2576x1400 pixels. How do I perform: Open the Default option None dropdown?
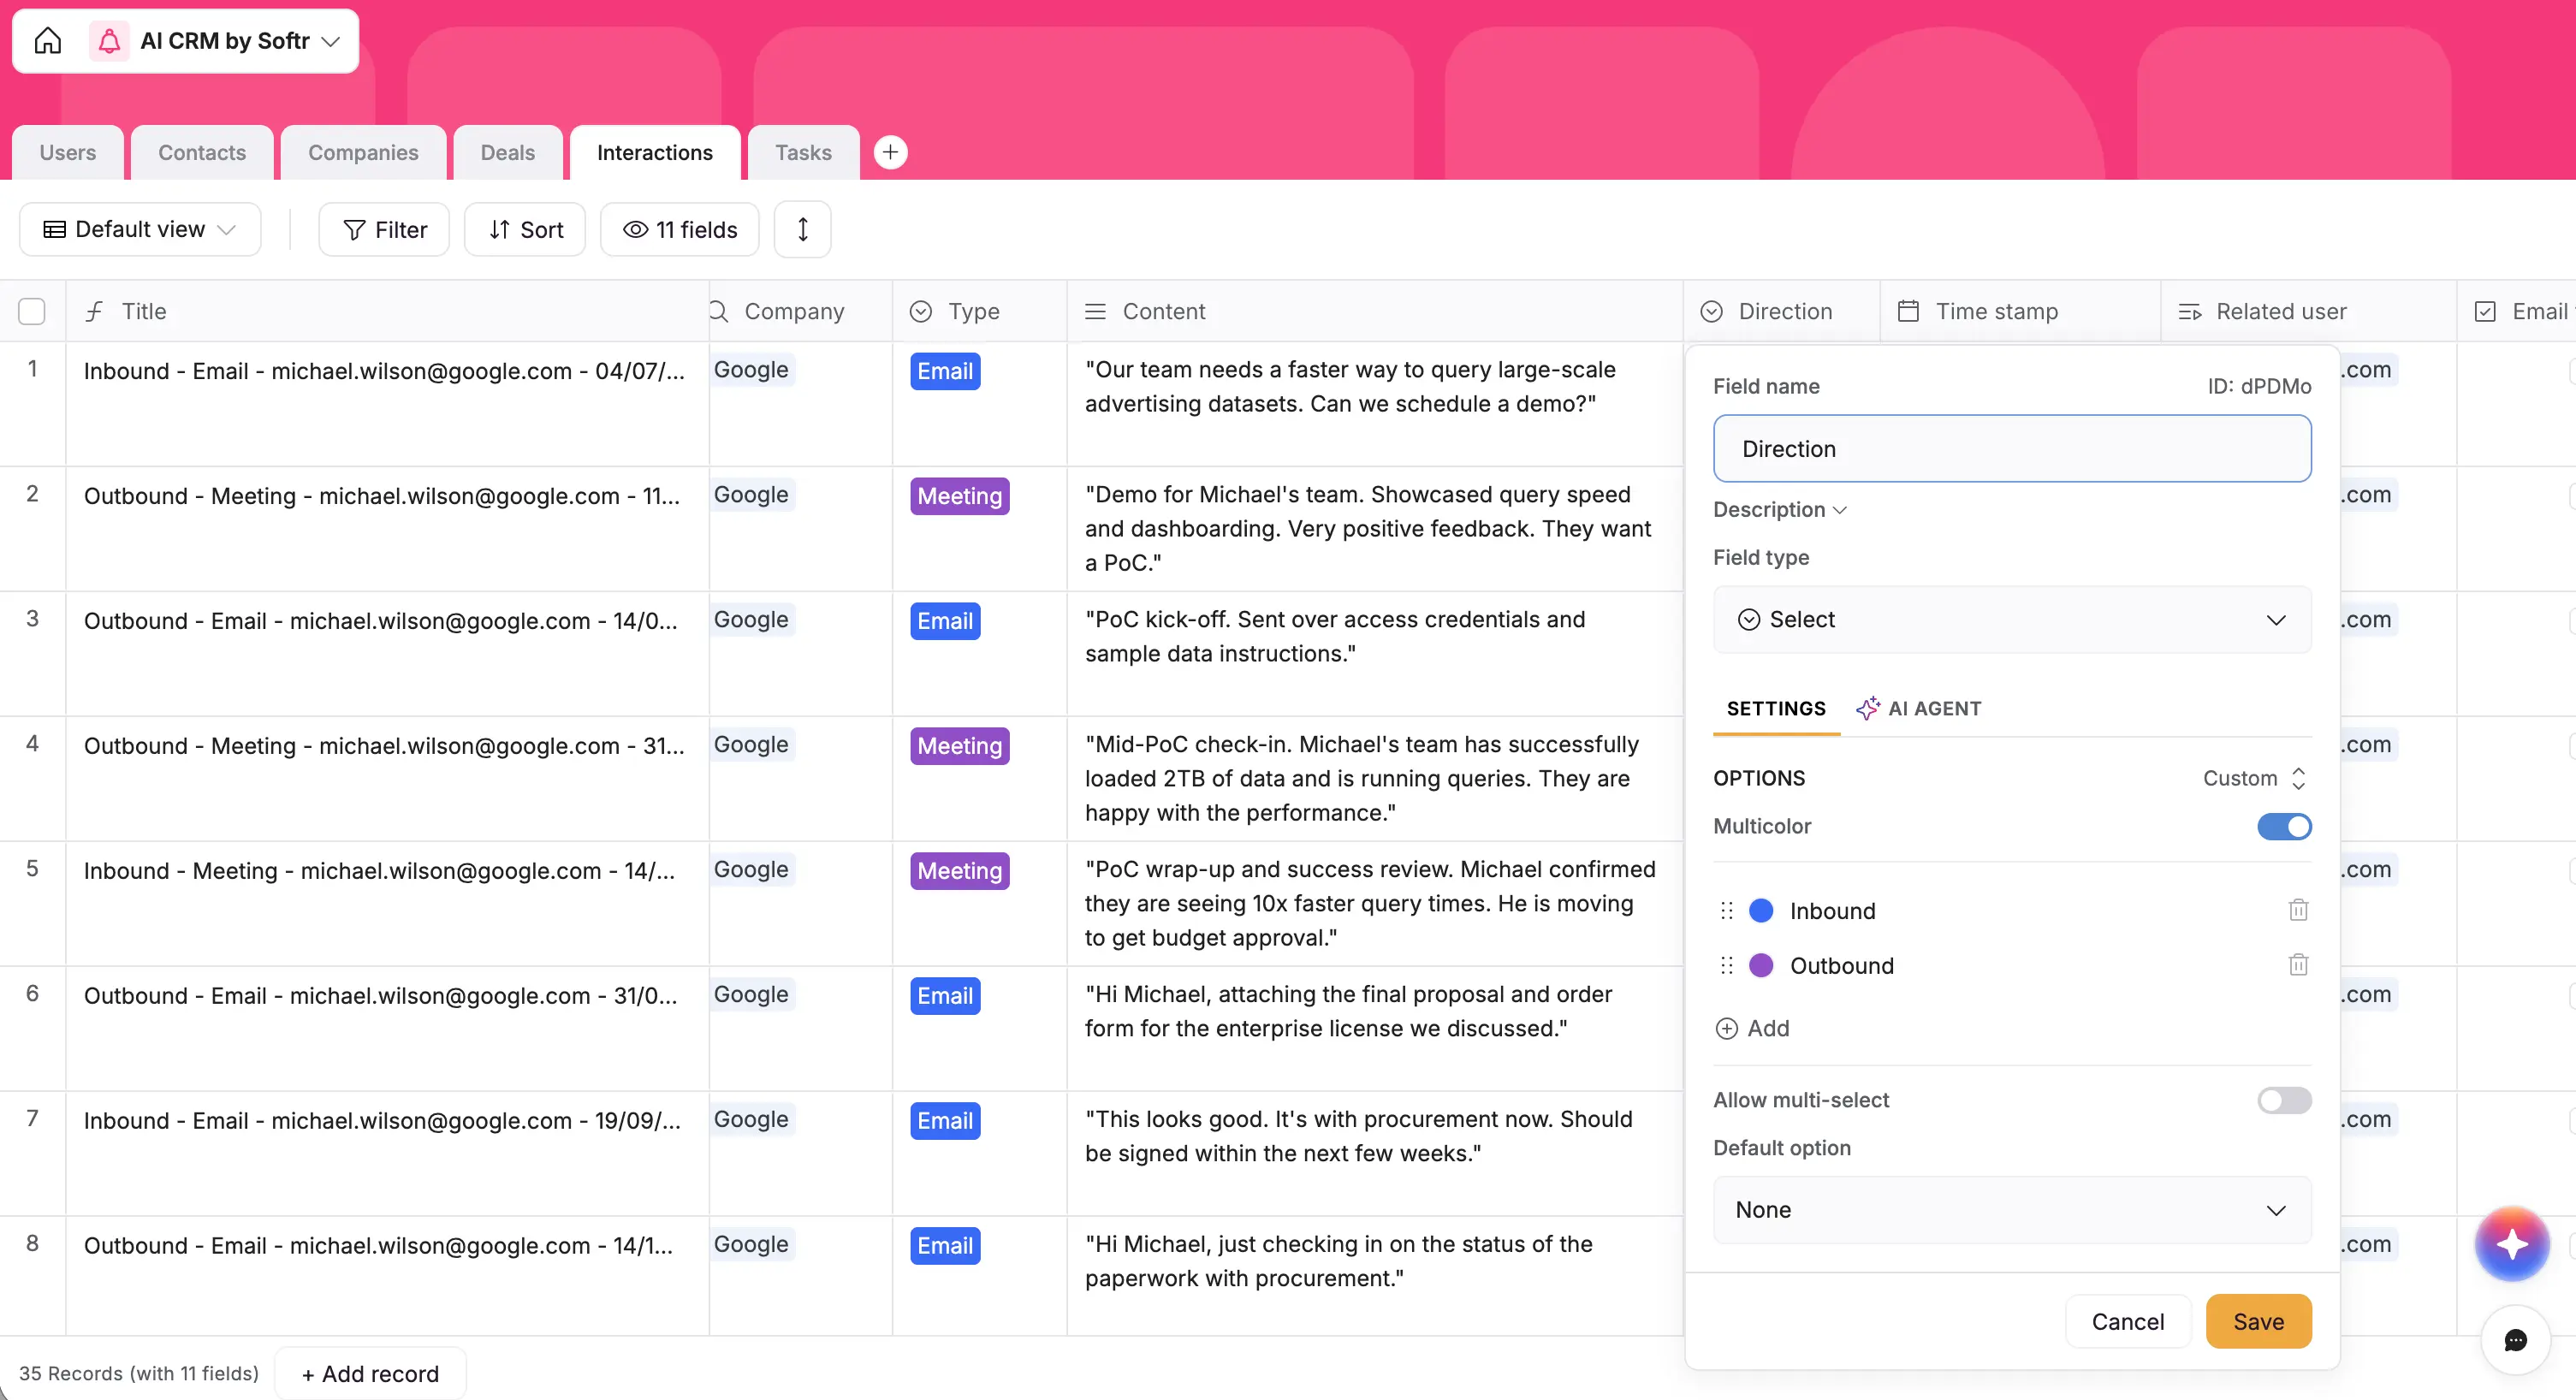(2011, 1210)
